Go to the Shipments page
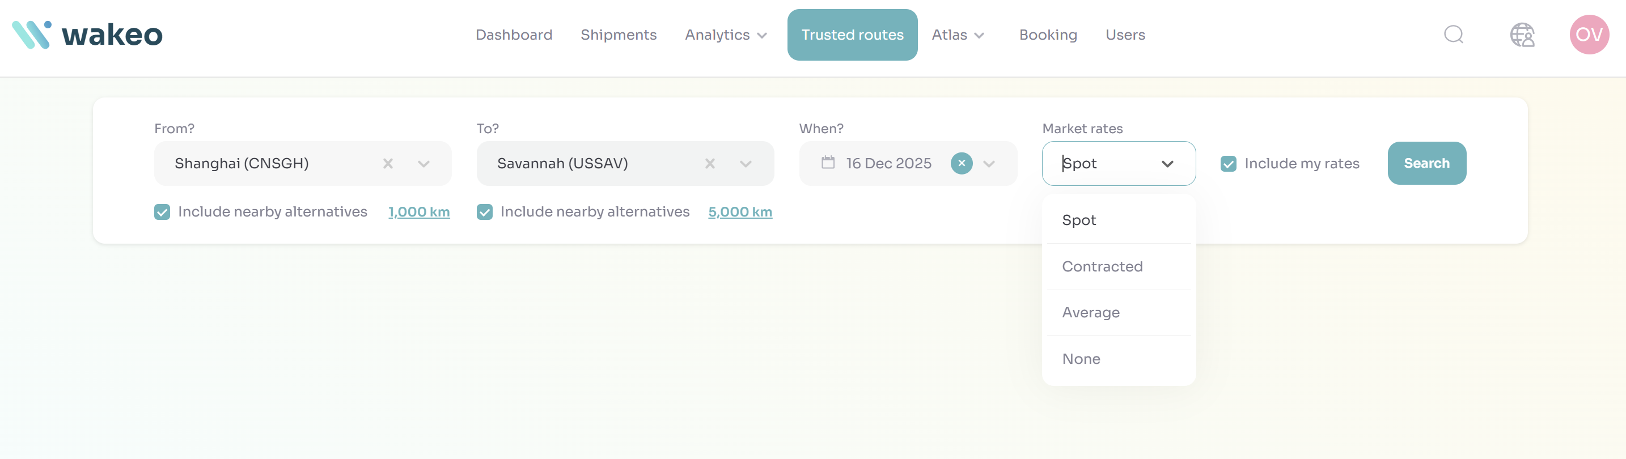 pyautogui.click(x=618, y=35)
